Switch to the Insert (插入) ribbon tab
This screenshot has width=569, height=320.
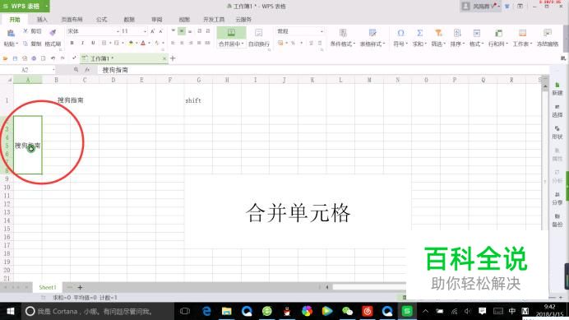click(42, 19)
